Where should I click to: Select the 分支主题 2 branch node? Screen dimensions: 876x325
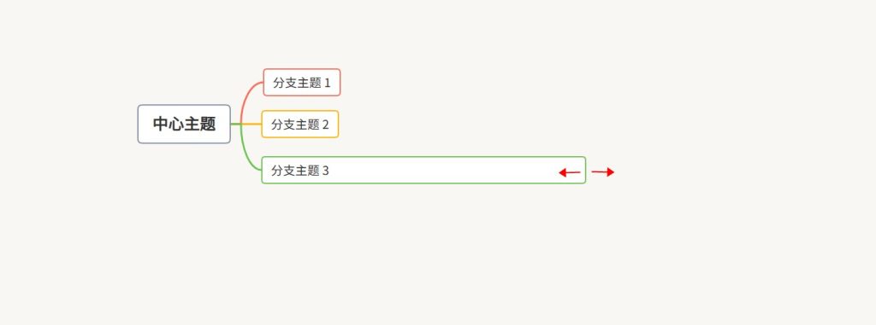[x=300, y=124]
